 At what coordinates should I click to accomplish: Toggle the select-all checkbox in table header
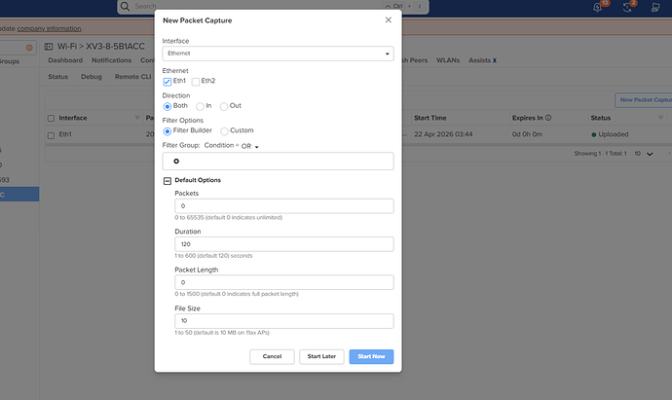(x=51, y=118)
